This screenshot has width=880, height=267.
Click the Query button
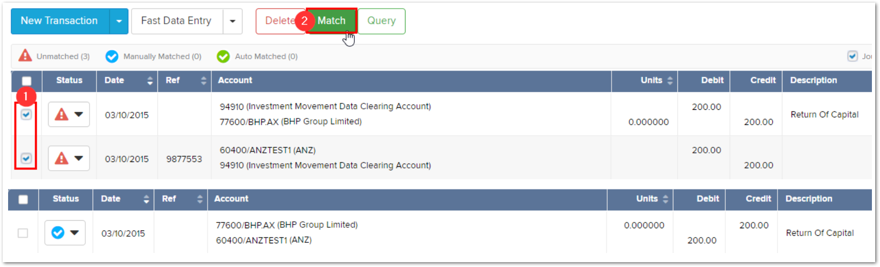pos(381,21)
